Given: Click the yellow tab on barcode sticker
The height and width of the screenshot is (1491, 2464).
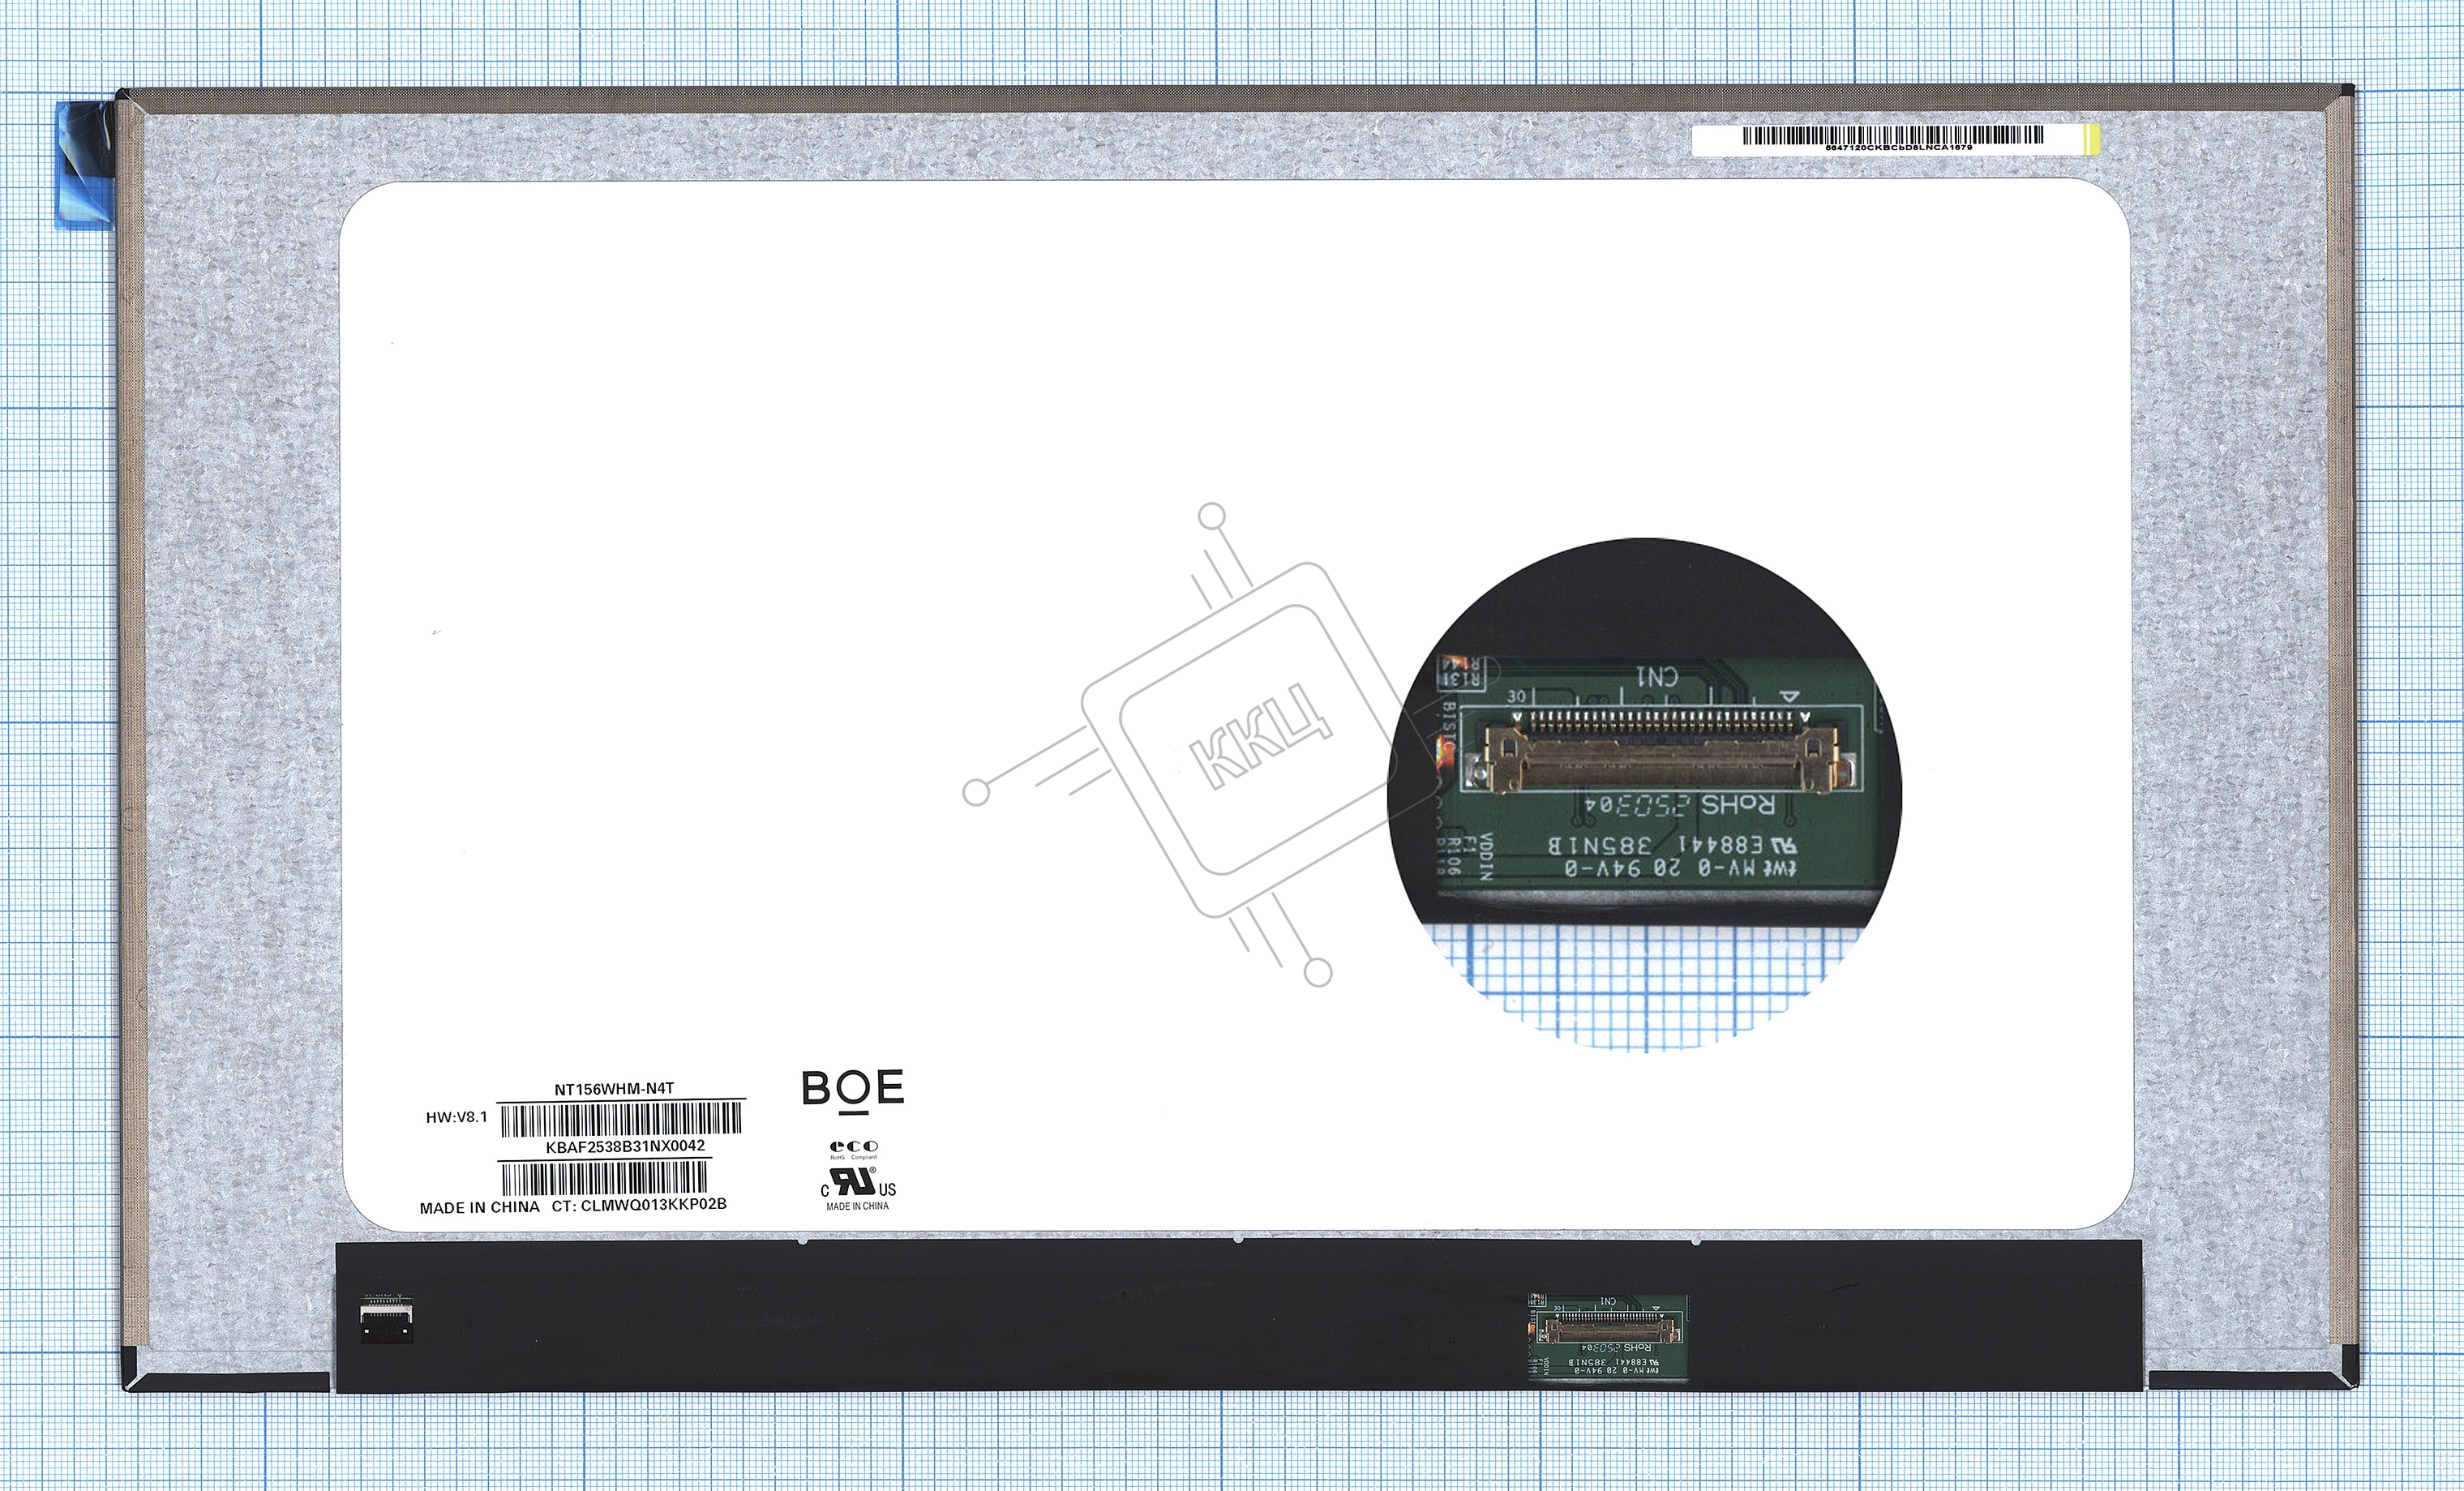Looking at the screenshot, I should [2090, 139].
